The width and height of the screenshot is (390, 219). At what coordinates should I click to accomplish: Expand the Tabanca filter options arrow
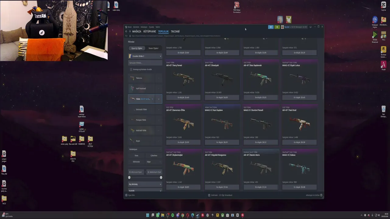coord(158,78)
